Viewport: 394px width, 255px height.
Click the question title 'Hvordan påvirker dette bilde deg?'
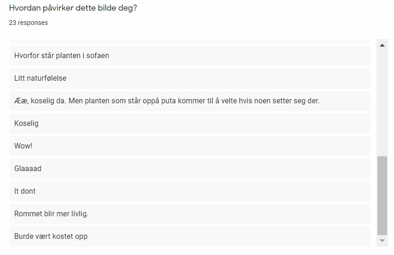[x=73, y=8]
